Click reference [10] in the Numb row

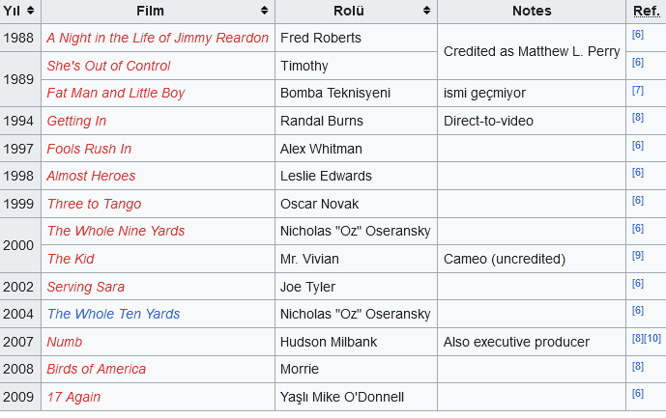652,338
